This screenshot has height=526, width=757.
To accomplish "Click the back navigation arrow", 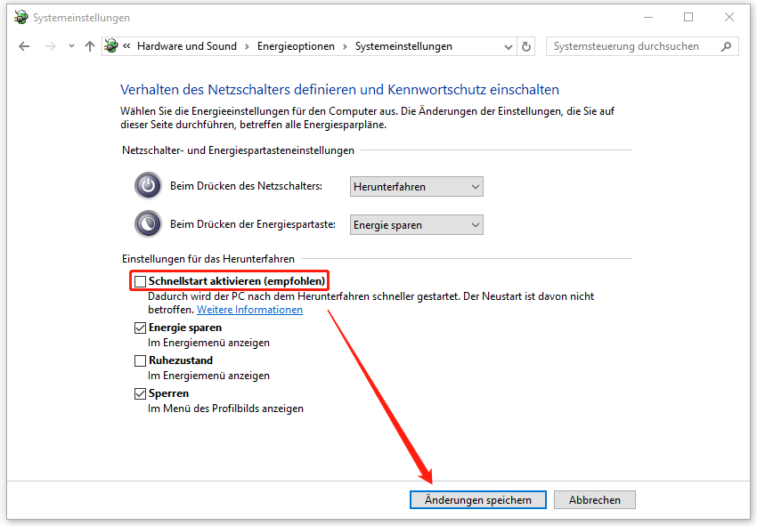I will 23,45.
